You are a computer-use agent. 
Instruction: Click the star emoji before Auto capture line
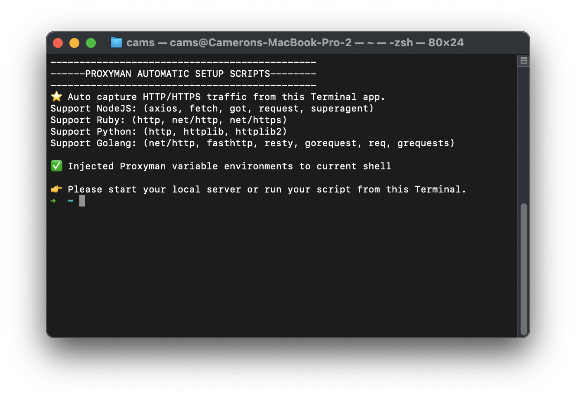[x=56, y=96]
